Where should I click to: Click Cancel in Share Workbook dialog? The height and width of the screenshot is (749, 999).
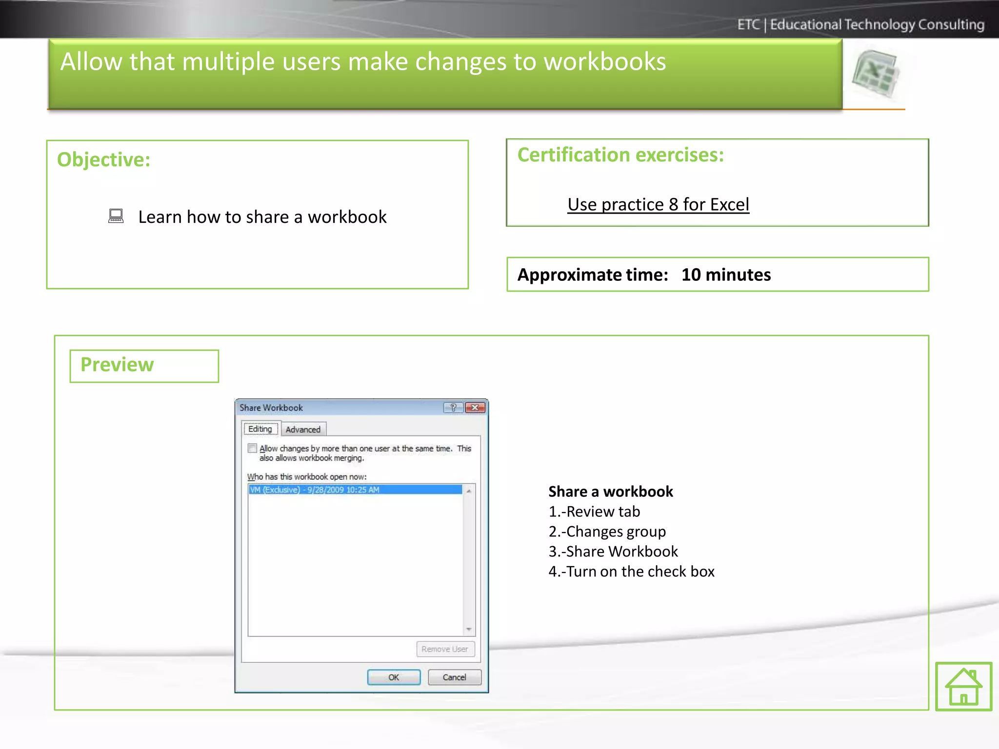pos(454,677)
